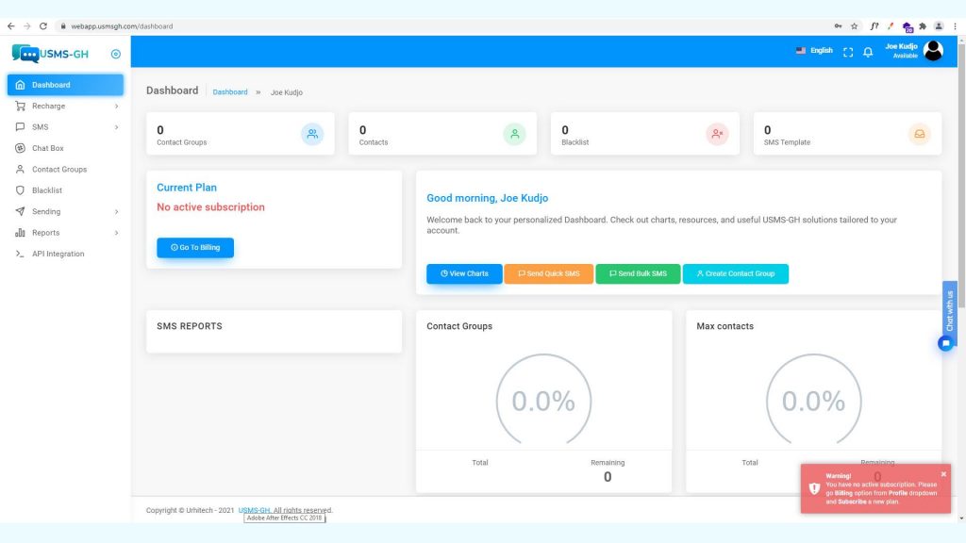Click the Blacklist card icon

point(717,134)
